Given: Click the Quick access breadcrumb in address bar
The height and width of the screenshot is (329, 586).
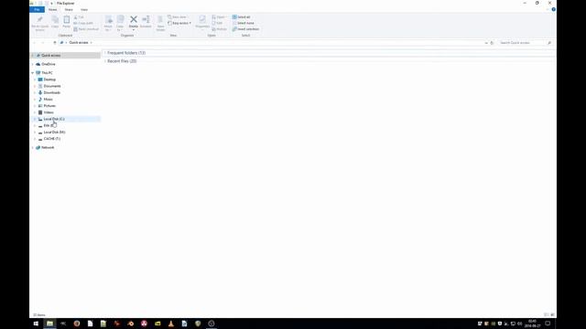Looking at the screenshot, I should point(79,43).
